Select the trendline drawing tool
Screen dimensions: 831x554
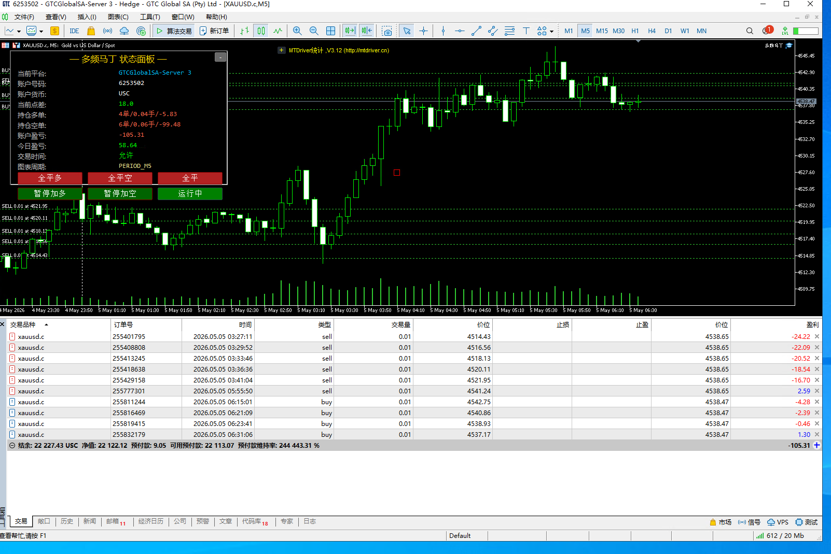476,31
